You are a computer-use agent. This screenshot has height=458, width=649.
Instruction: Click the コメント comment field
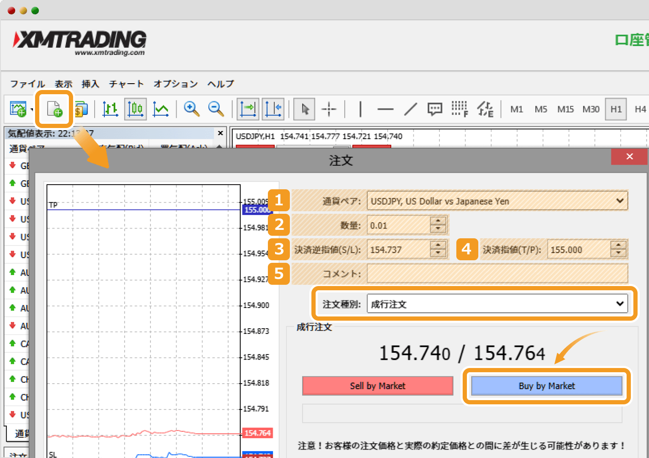coord(497,273)
